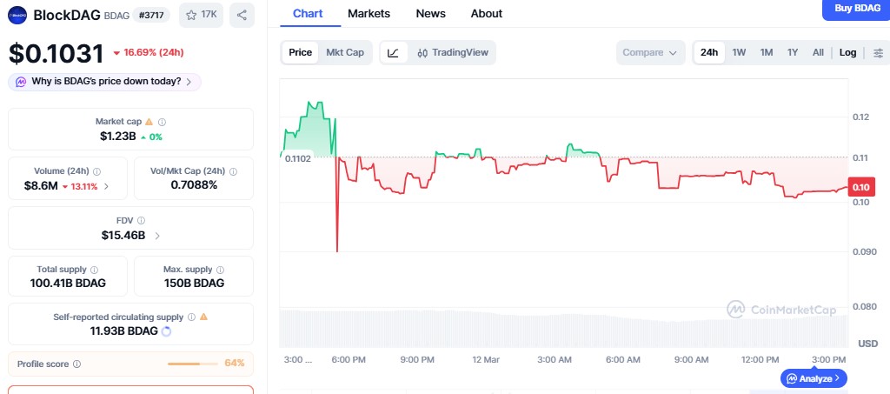Click the info icon next to FDV

pos(141,221)
